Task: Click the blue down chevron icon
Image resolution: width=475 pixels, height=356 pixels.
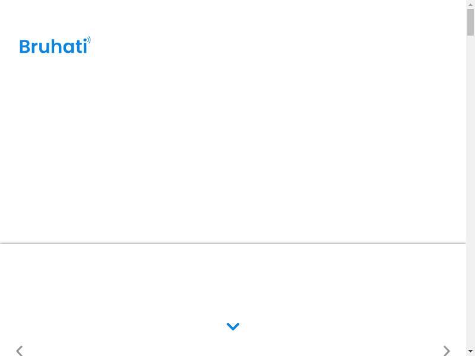Action: pos(233,326)
